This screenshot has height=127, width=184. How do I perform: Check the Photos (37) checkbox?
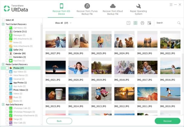7,68
